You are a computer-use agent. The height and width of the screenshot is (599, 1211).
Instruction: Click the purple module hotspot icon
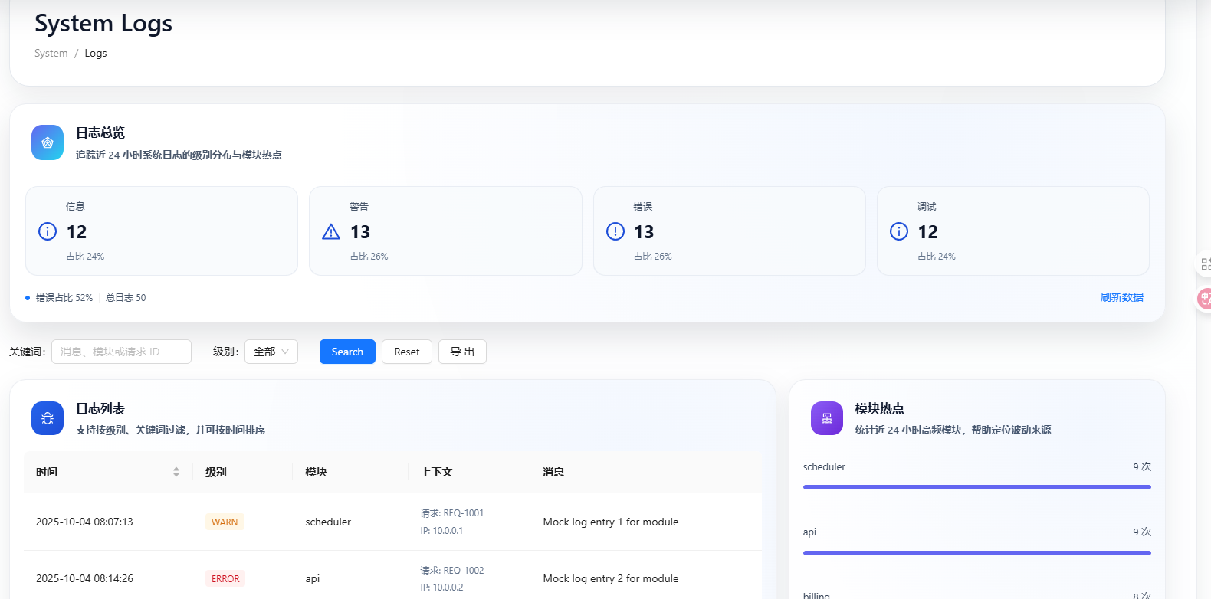[x=827, y=418]
